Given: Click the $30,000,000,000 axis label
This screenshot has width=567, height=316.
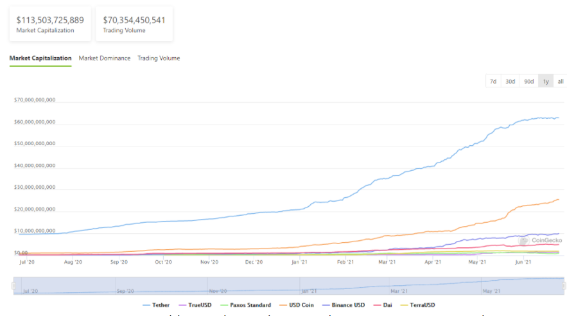Looking at the screenshot, I should [35, 188].
